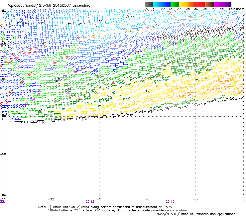Click the '20' label under the color scale
246x216 pixels.
(x=179, y=9)
